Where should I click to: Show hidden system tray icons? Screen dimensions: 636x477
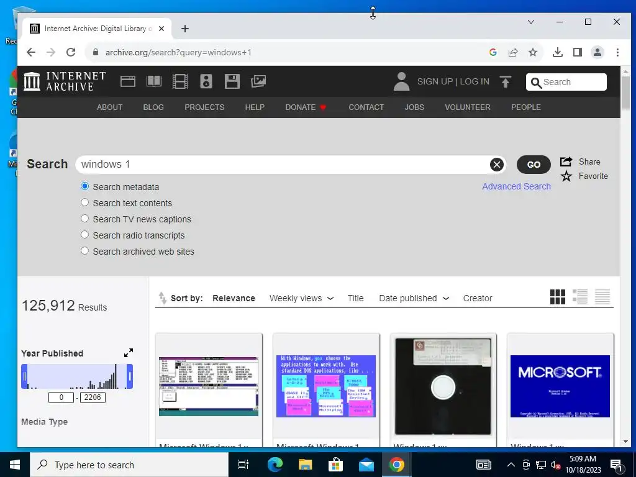[511, 465]
